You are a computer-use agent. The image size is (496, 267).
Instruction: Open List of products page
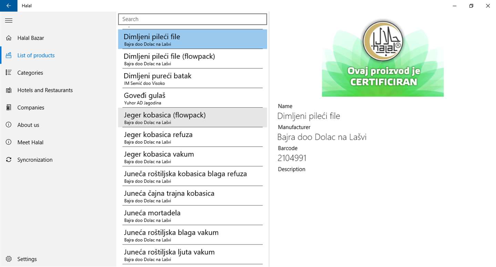point(58,55)
